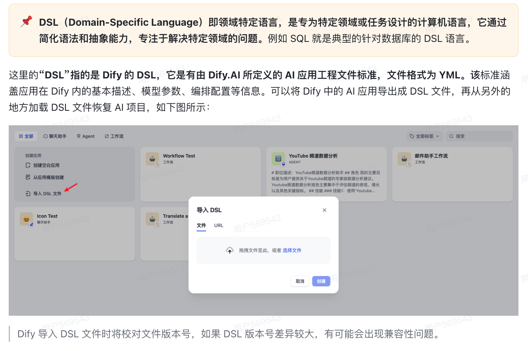This screenshot has height=351, width=528.
Task: Select the 工作流 filter tab
Action: [114, 136]
